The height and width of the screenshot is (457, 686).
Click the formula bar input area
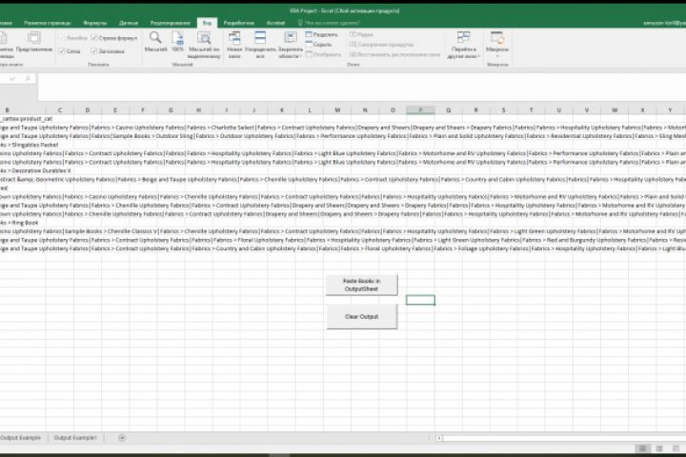tap(361, 87)
